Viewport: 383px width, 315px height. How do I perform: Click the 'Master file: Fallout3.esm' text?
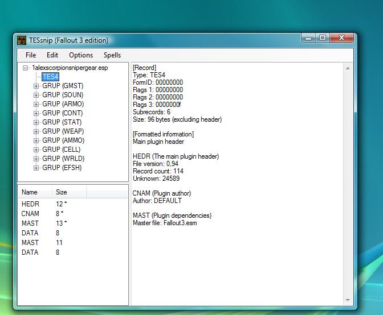click(165, 223)
